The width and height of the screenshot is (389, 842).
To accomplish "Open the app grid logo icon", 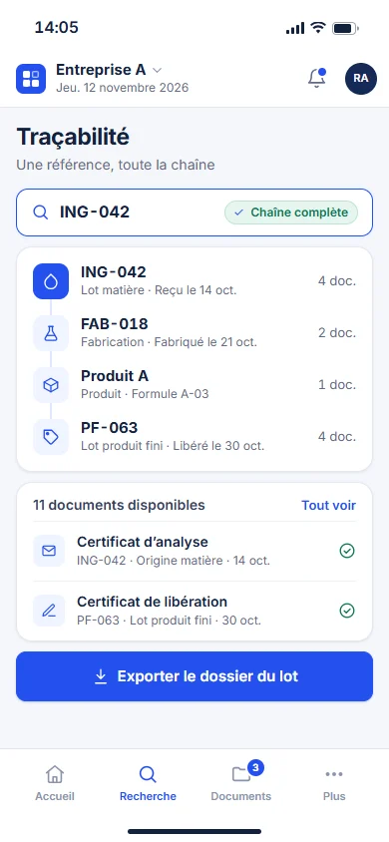I will [x=31, y=79].
